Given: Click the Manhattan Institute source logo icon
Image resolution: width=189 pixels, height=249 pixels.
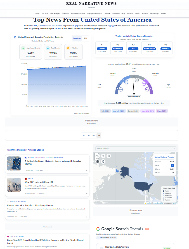Looking at the screenshot, I should click(26, 158).
